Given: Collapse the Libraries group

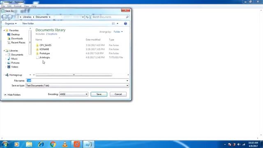Looking at the screenshot, I should (4, 51).
